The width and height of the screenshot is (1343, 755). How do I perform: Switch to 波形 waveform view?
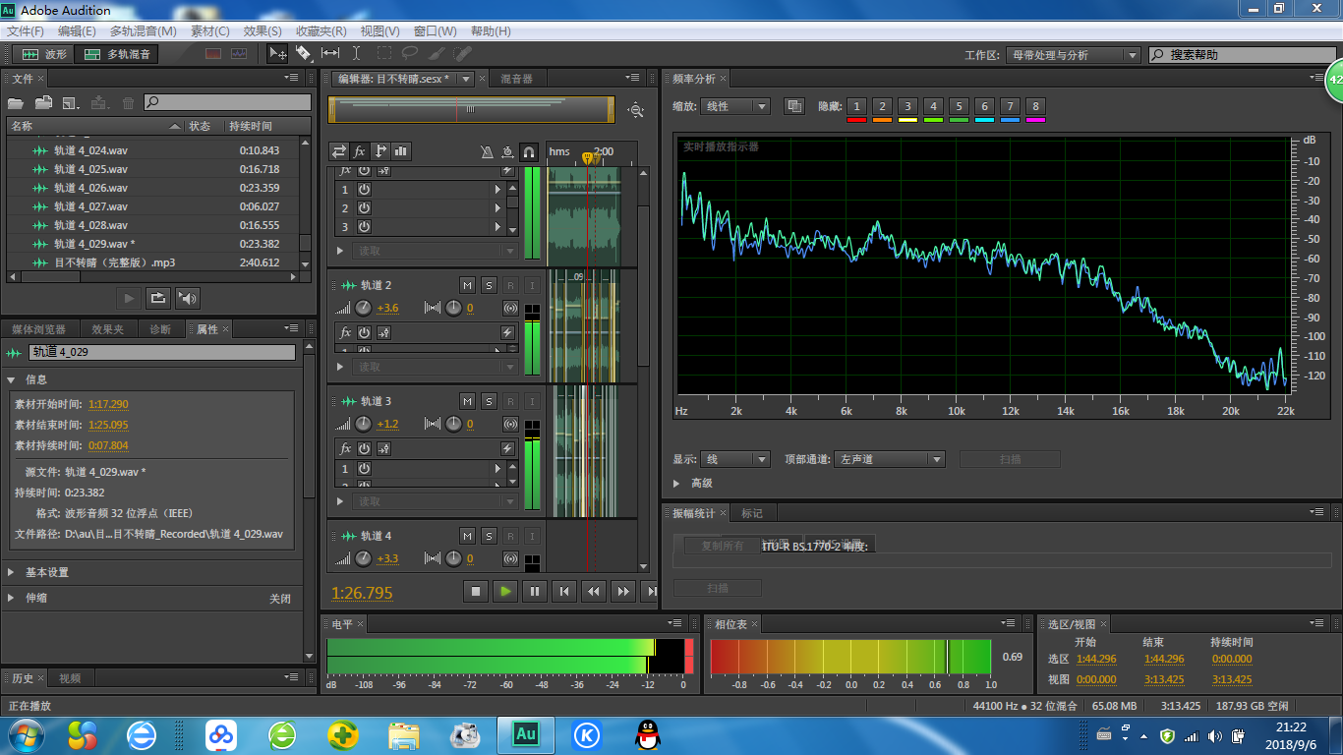click(x=44, y=54)
